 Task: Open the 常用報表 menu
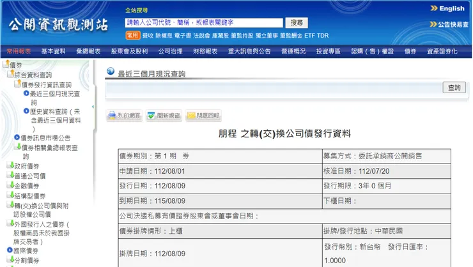tap(19, 51)
